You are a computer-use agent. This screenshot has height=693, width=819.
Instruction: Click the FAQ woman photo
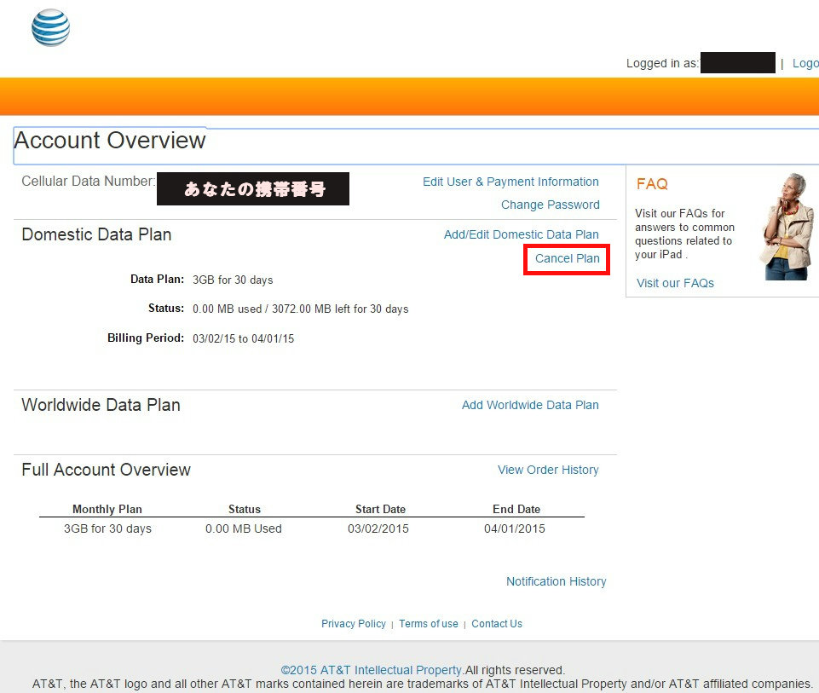coord(787,227)
